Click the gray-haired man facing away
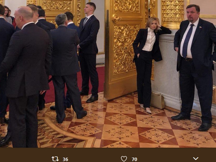 tap(66, 68)
